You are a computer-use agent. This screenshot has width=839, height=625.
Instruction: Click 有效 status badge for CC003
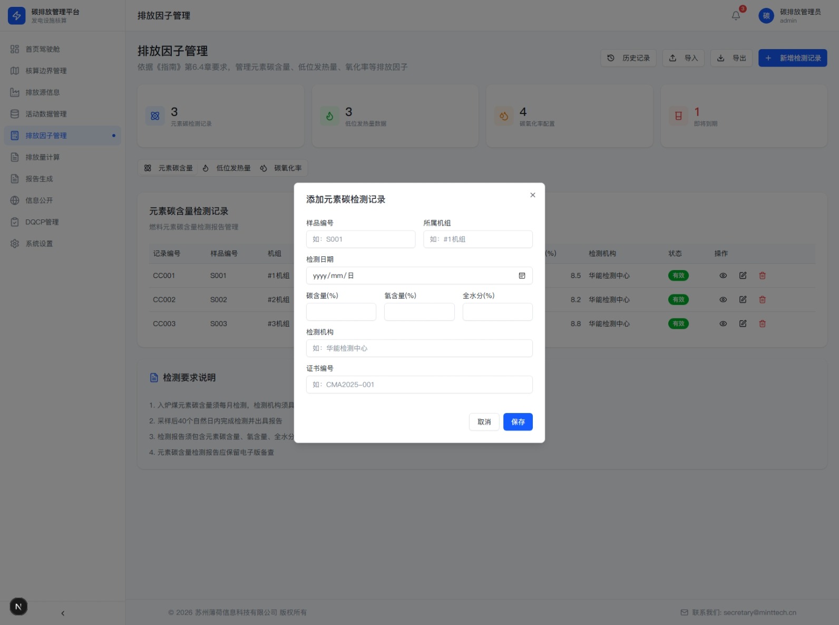point(678,324)
